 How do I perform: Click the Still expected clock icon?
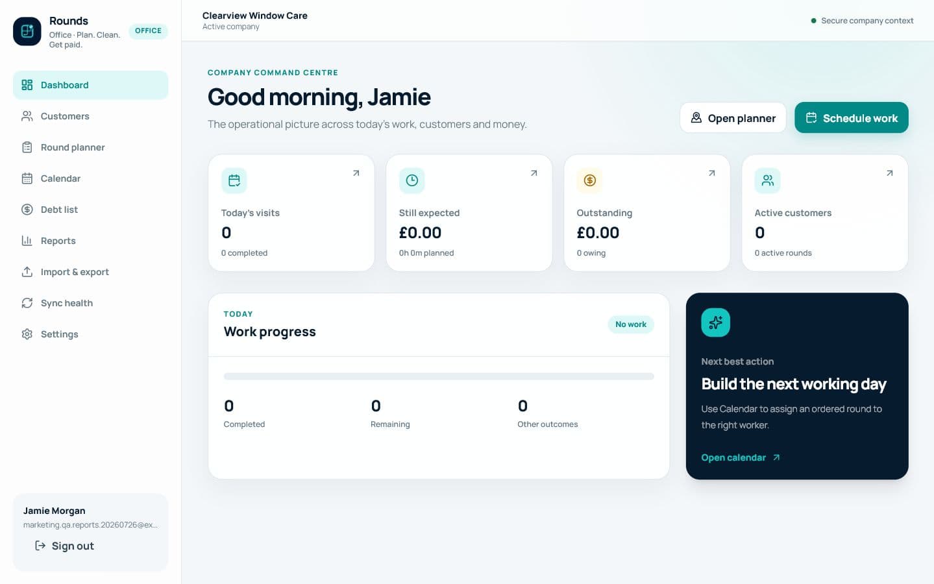pyautogui.click(x=412, y=180)
